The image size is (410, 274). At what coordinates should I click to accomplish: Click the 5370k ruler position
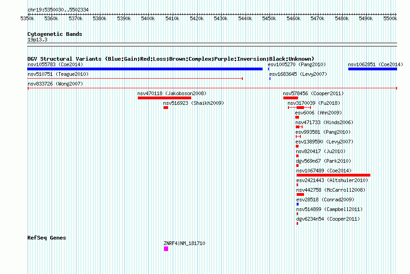(76, 18)
